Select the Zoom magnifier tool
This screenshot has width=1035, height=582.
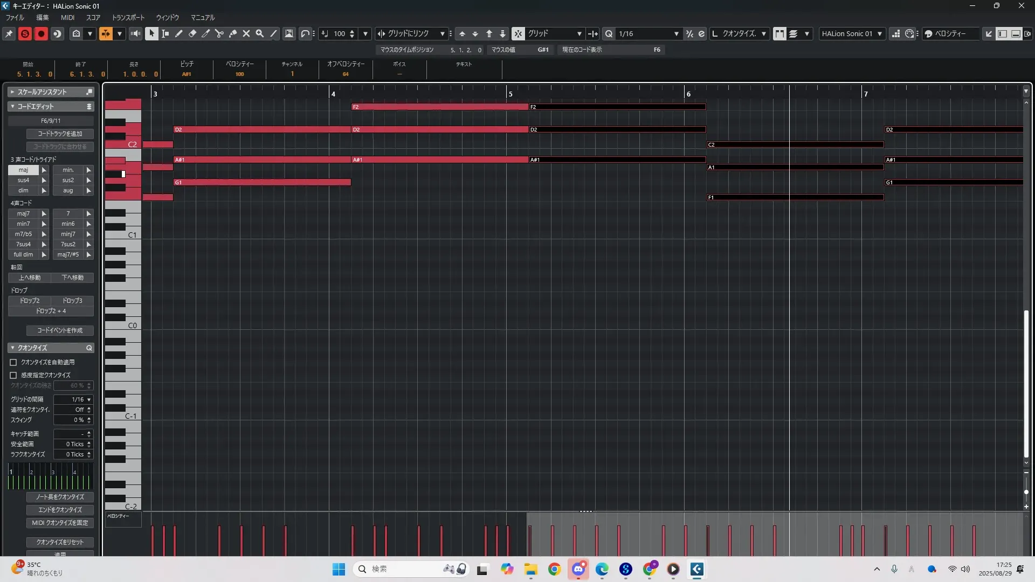pos(260,33)
